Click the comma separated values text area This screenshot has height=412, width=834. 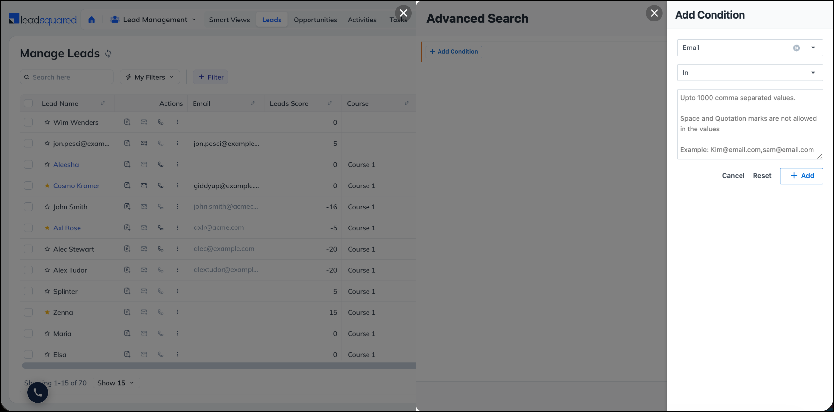750,124
